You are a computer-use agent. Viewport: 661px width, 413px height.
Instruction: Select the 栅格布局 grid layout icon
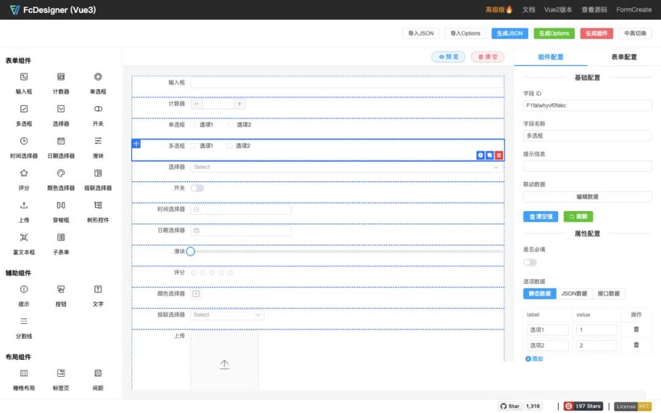[24, 373]
